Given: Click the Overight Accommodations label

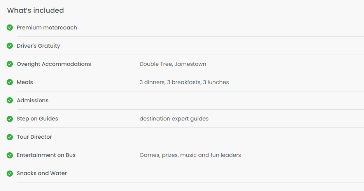Looking at the screenshot, I should tap(54, 64).
